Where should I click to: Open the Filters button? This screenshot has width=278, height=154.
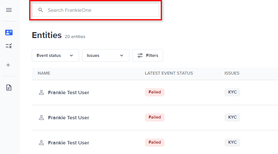coord(148,55)
